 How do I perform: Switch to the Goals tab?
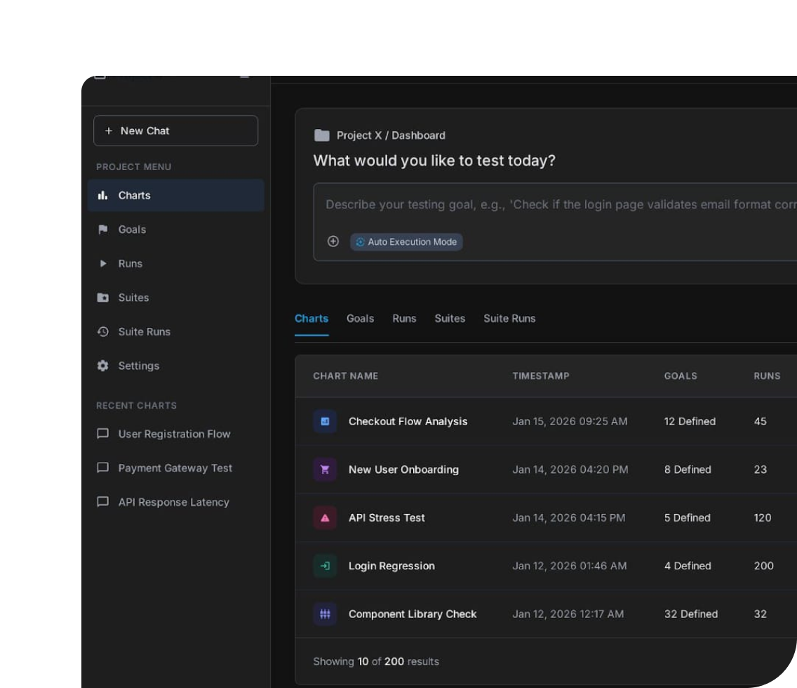(x=360, y=319)
